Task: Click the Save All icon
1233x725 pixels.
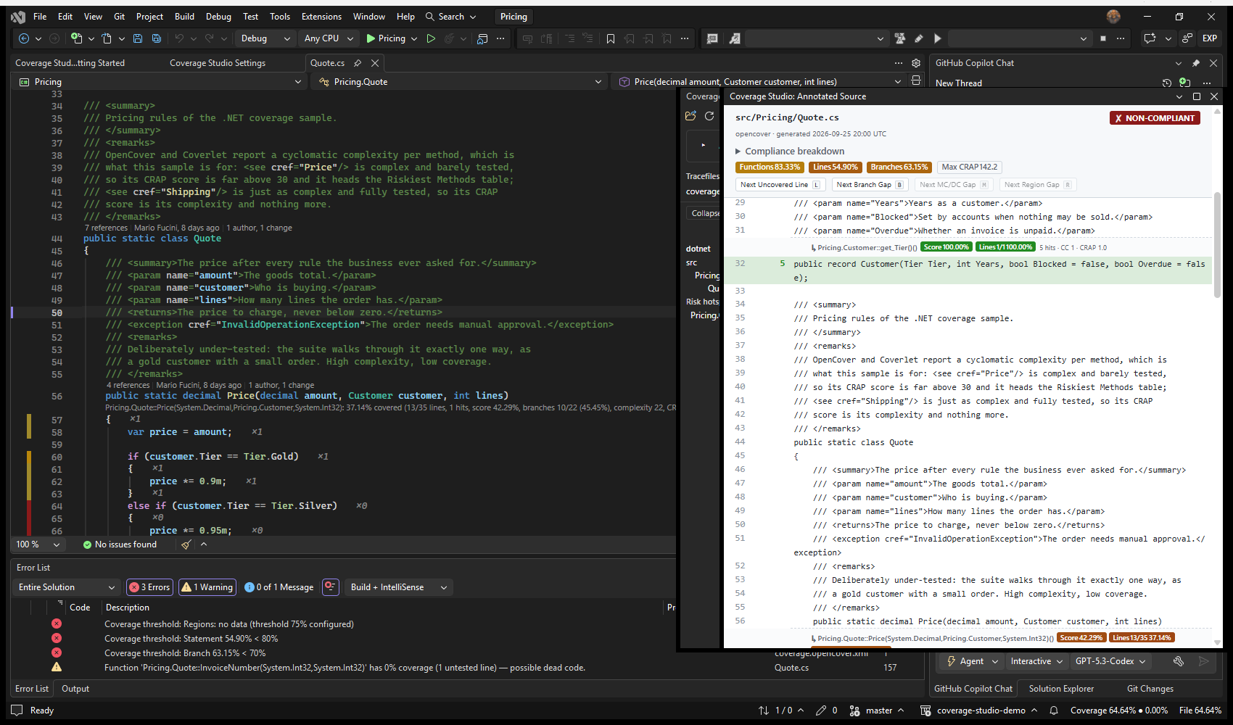Action: point(156,38)
